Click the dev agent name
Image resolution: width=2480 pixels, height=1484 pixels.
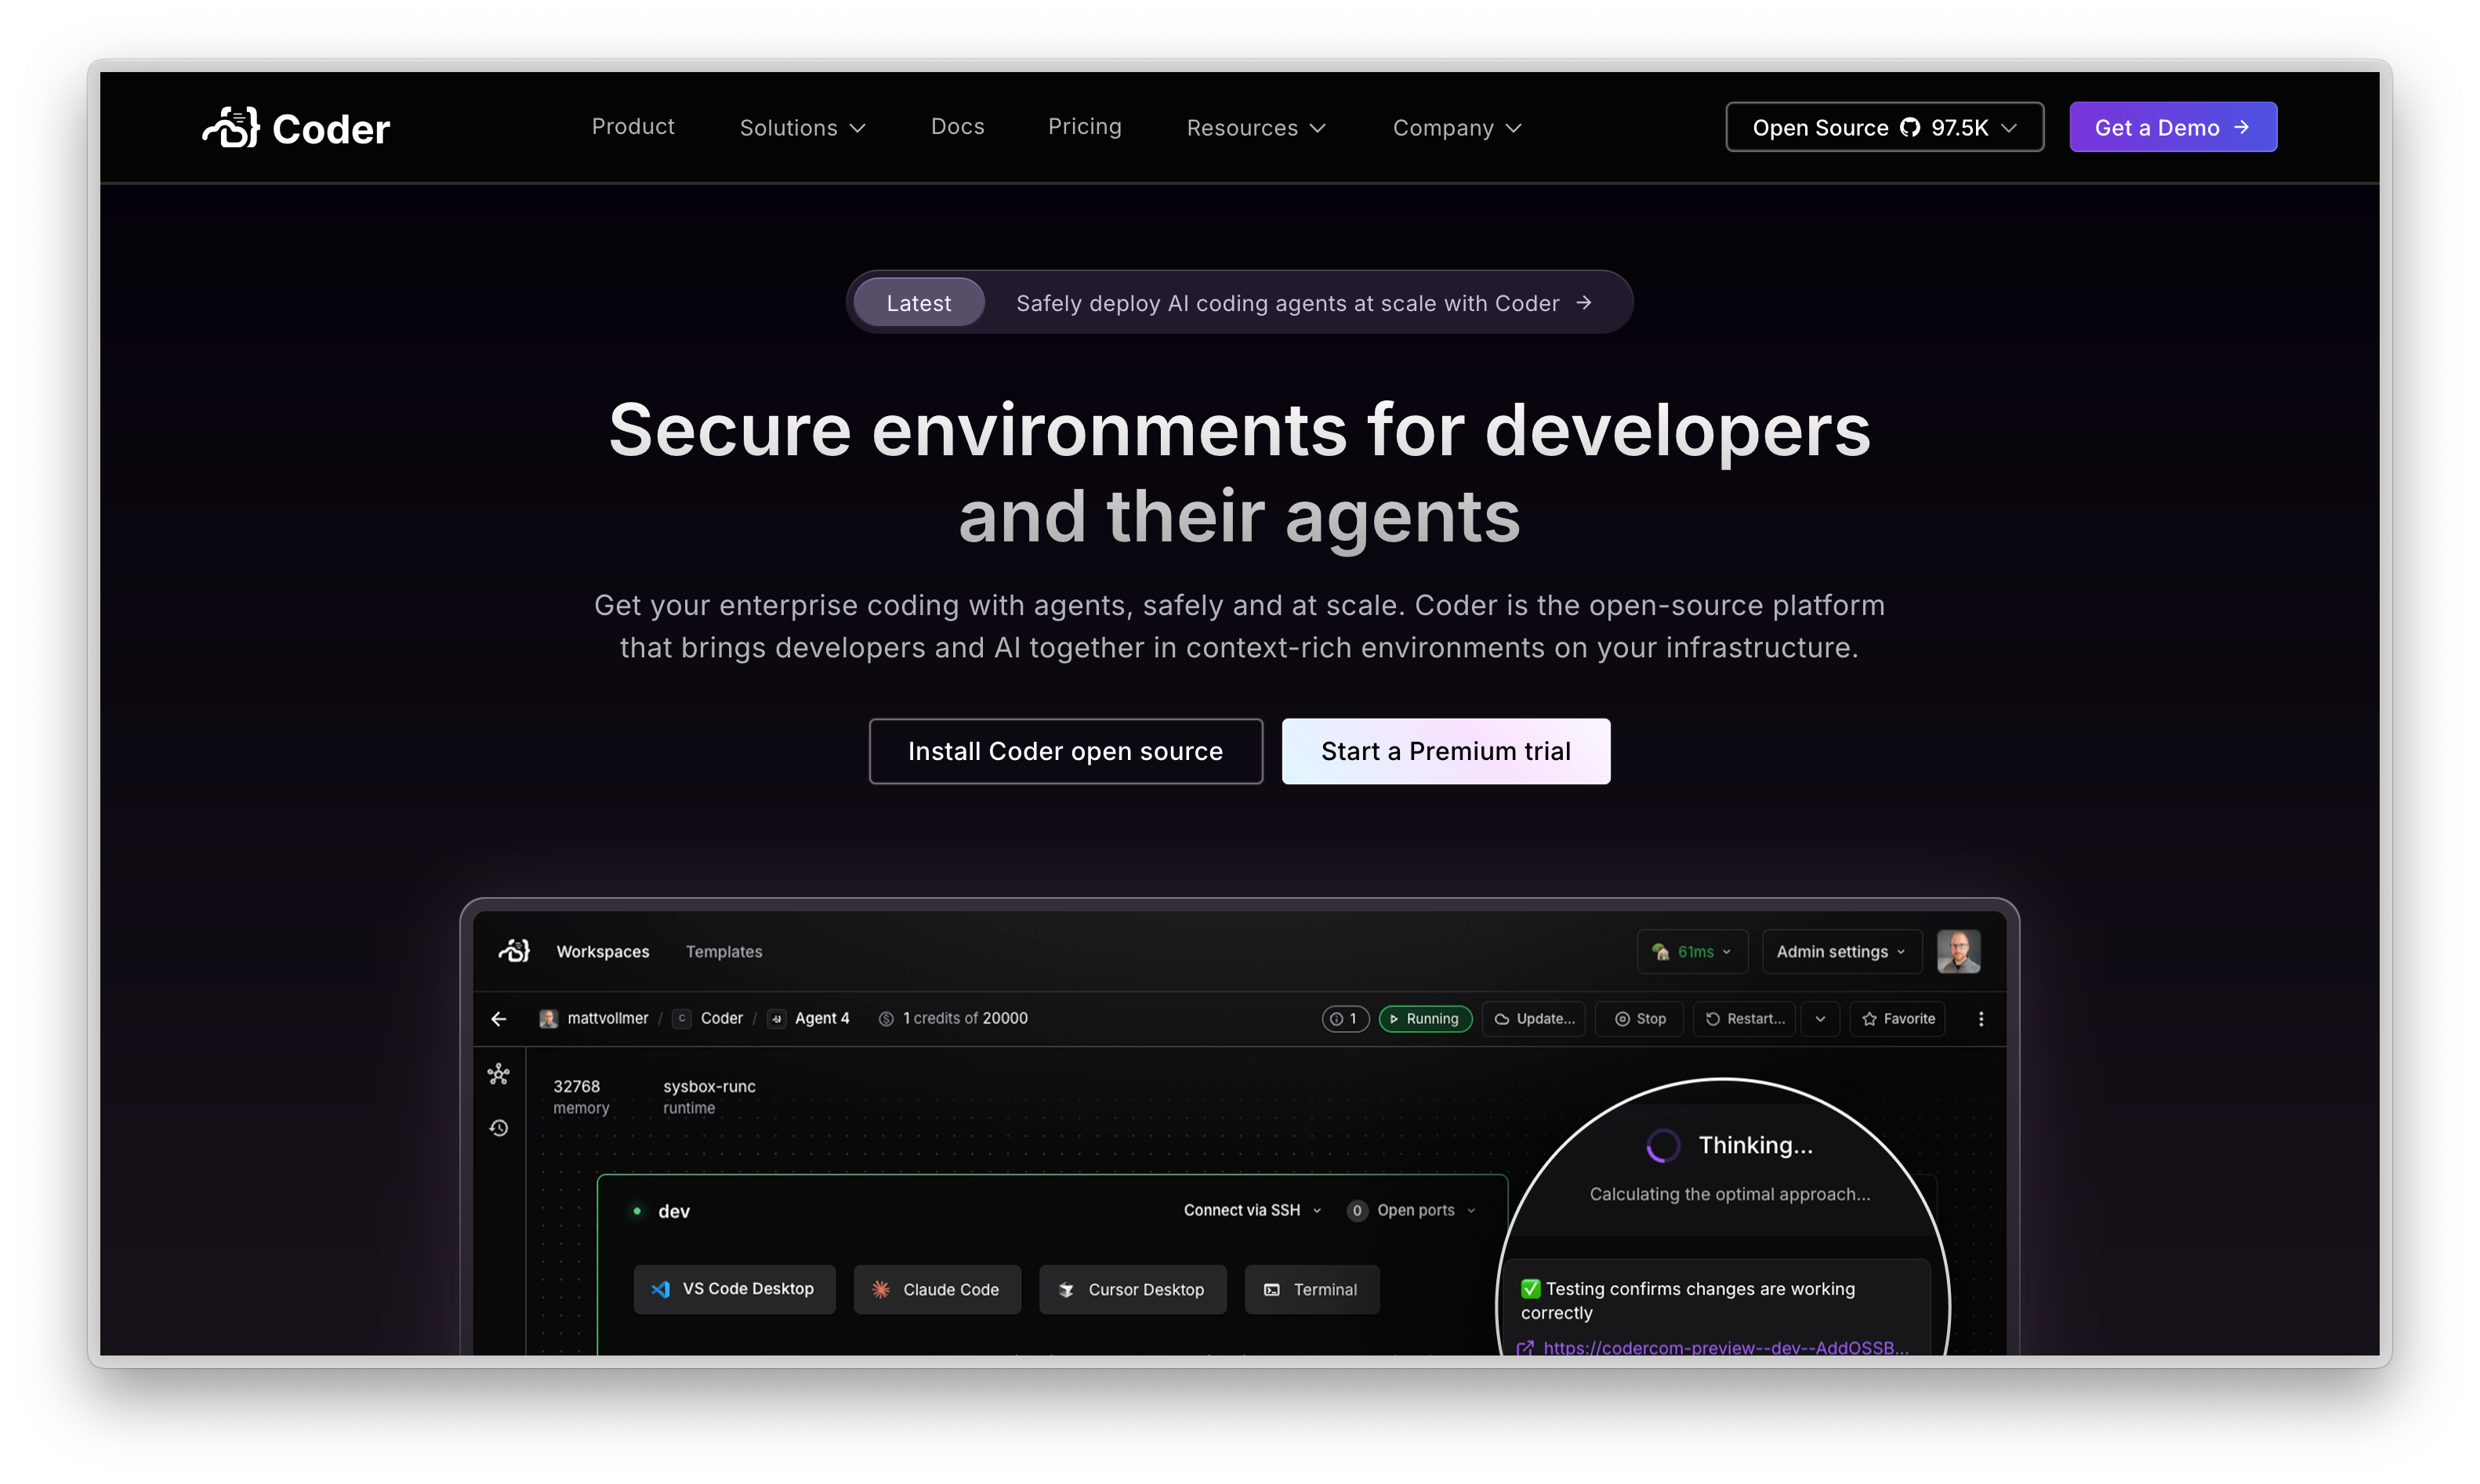[x=673, y=1211]
